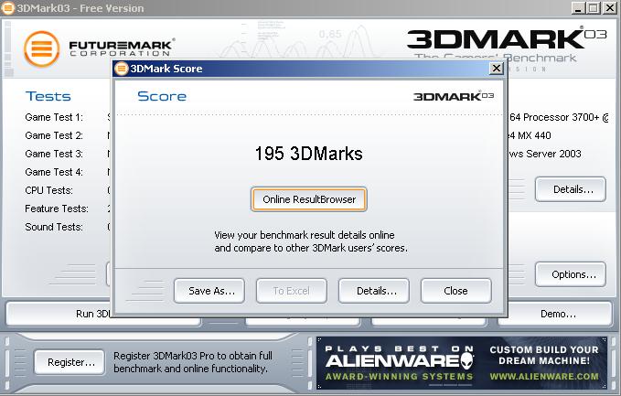Click the 3DMARK03 logo in score dialog
621x396 pixels.
tap(454, 96)
